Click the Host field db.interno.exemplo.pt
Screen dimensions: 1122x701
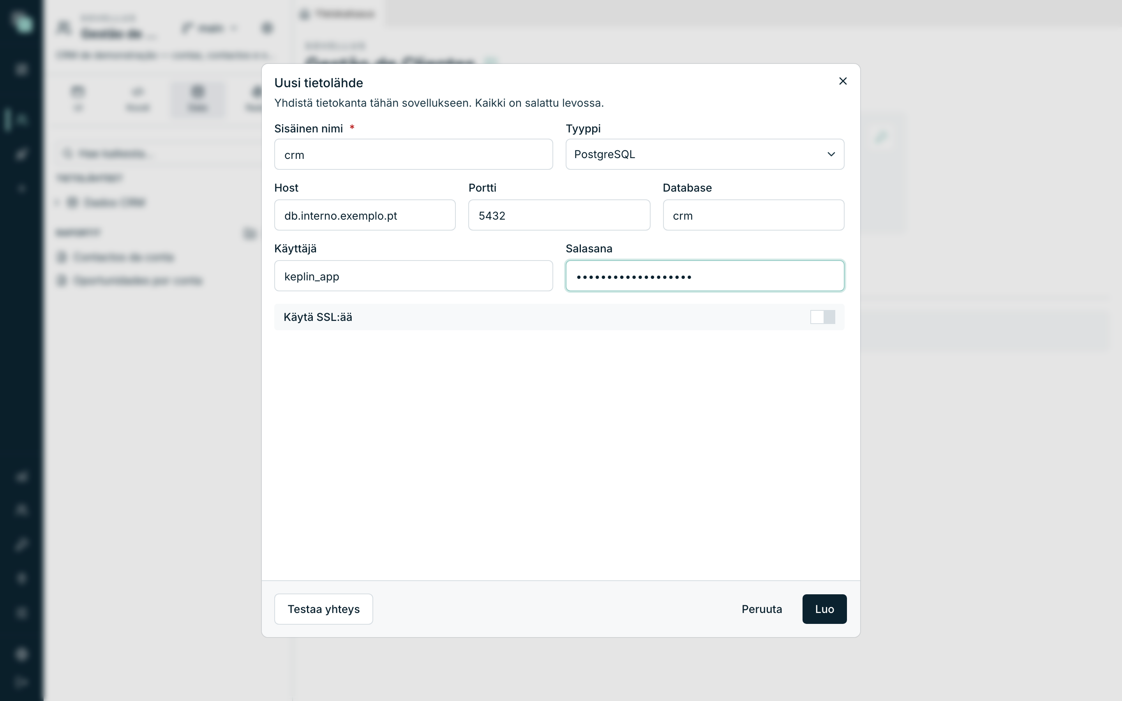tap(365, 215)
